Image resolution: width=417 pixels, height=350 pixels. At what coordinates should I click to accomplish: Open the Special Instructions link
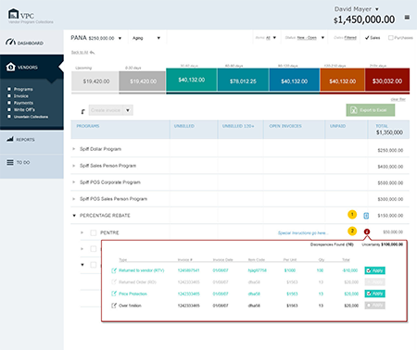[303, 232]
